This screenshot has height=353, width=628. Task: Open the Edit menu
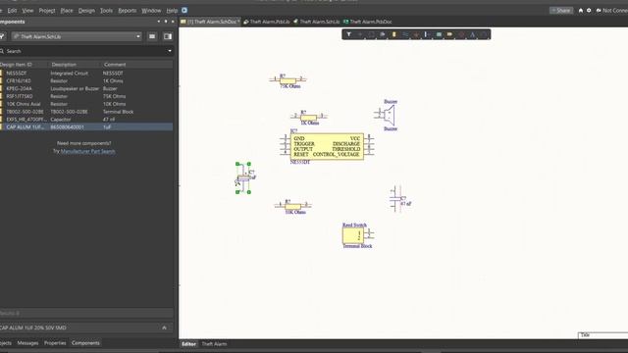coord(12,11)
